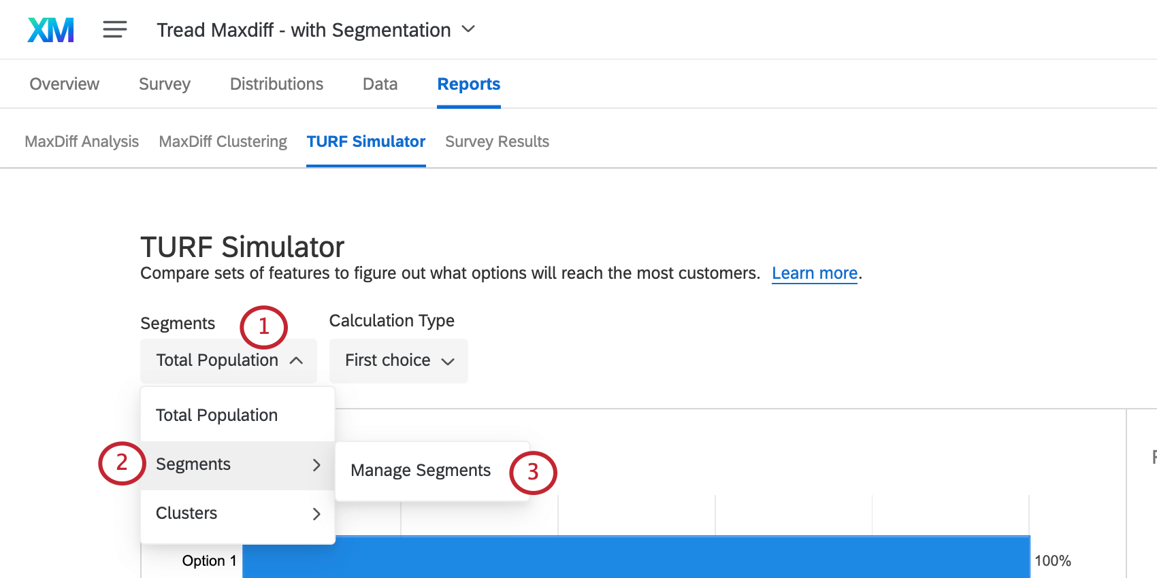Switch to the Overview tab
The height and width of the screenshot is (578, 1157).
[x=63, y=84]
